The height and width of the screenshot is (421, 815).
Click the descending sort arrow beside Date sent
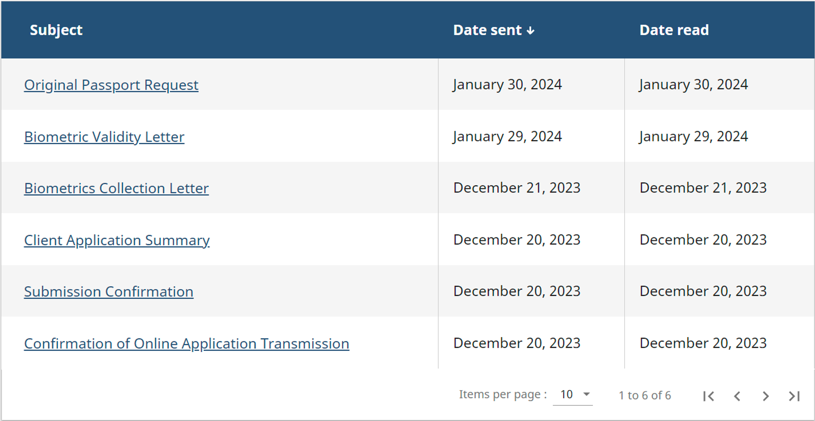[x=531, y=31]
